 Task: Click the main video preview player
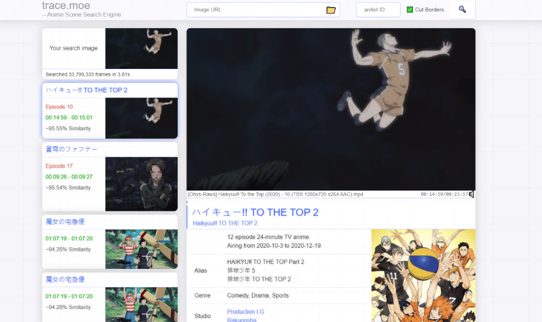pyautogui.click(x=331, y=109)
